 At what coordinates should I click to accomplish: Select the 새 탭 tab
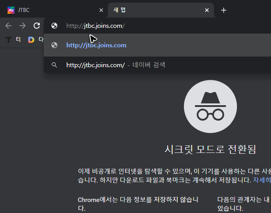(161, 10)
